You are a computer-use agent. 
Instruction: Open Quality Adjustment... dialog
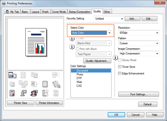pyautogui.click(x=97, y=61)
